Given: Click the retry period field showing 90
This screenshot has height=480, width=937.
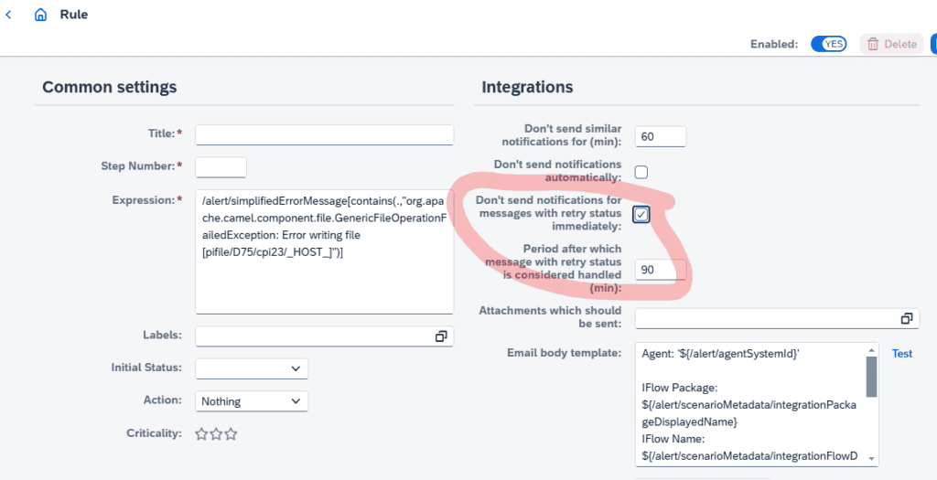Looking at the screenshot, I should [661, 270].
